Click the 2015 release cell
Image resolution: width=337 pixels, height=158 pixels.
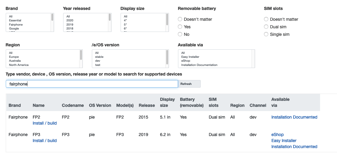coord(143,117)
